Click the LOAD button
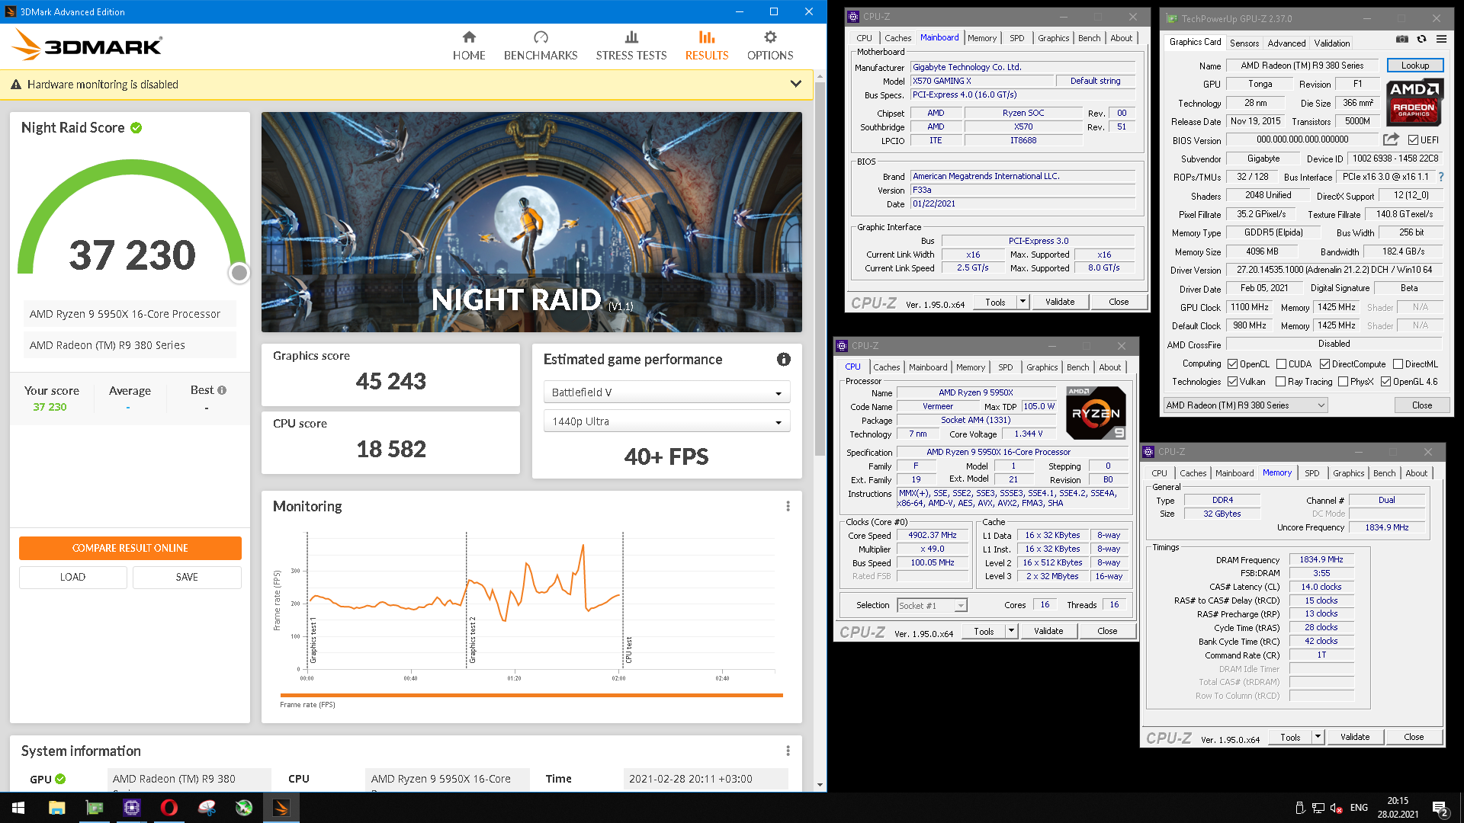 click(73, 578)
